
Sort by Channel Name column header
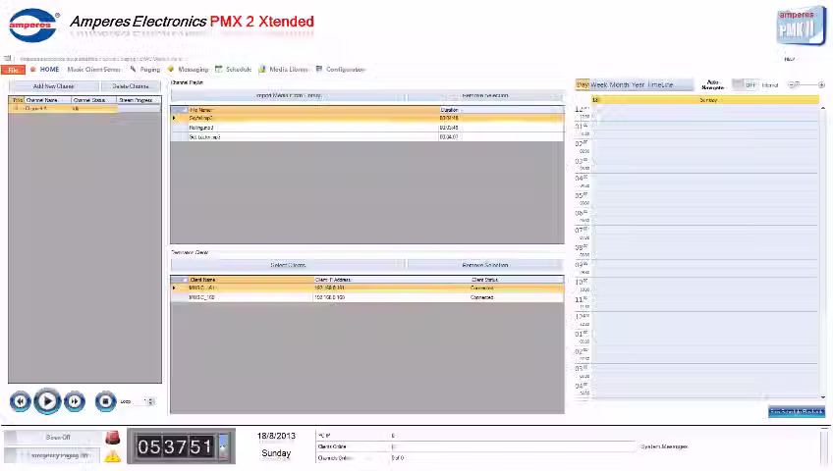click(48, 100)
